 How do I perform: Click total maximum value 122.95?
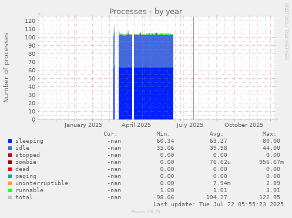270,197
